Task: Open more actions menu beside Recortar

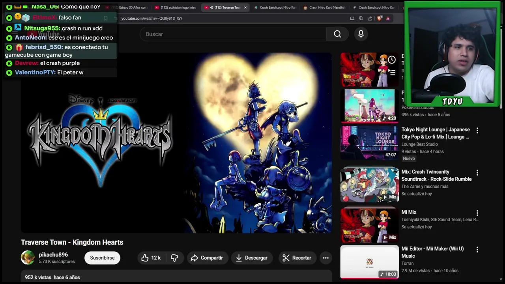Action: click(326, 258)
